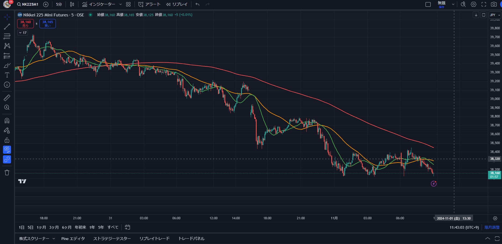Collapse the indicator legend showing 17

(x=20, y=33)
